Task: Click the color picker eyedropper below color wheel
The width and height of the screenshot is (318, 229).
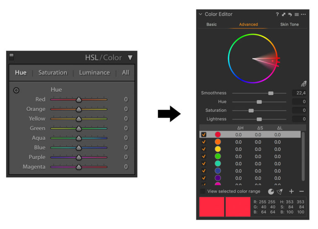Action: click(304, 84)
